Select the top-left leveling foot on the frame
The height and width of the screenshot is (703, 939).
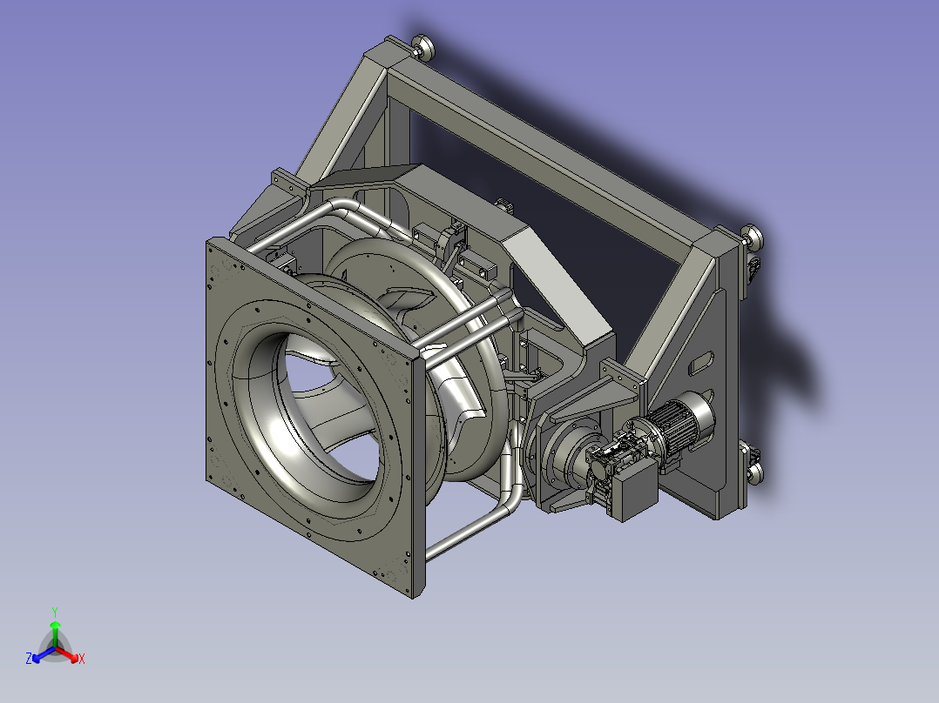pos(422,47)
